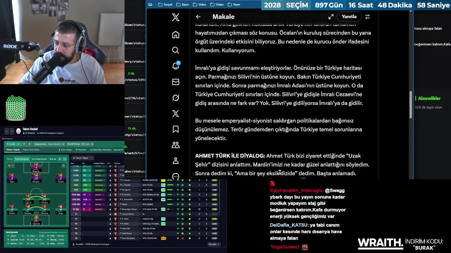Click the pitch expand icon top-right

click(63, 166)
